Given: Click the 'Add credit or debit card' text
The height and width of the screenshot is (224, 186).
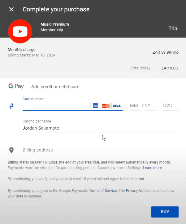Looking at the screenshot, I should pyautogui.click(x=55, y=87).
